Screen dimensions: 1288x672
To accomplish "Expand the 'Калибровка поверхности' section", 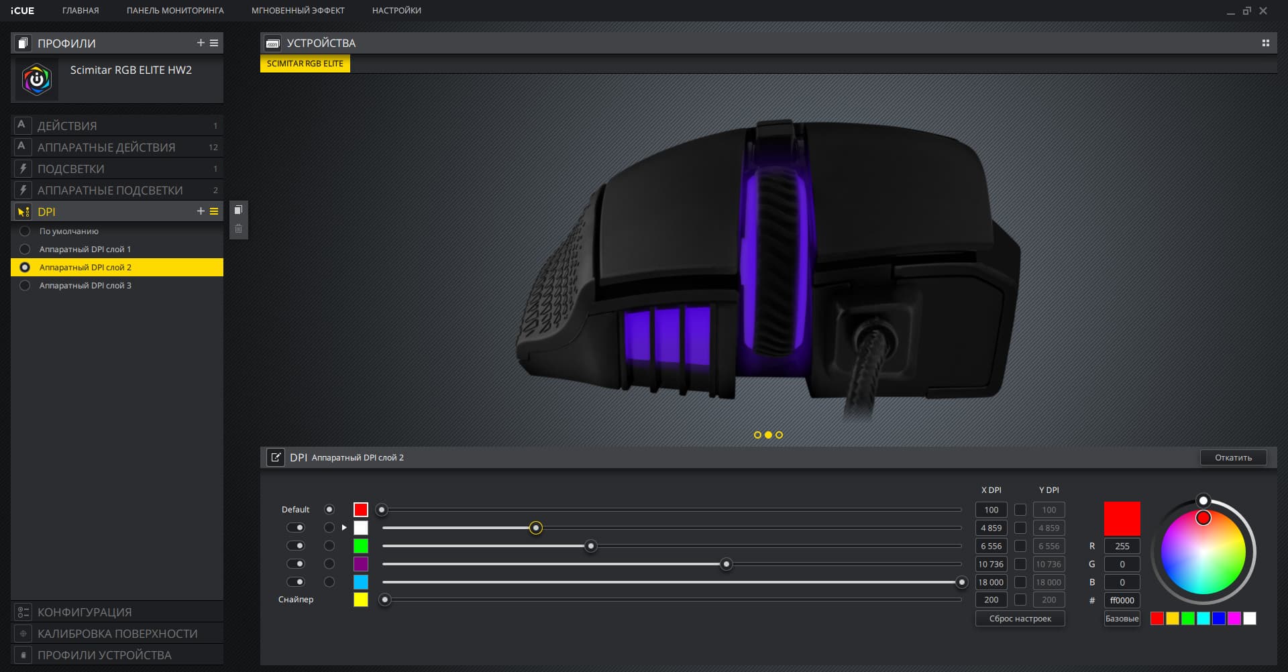I will point(117,634).
